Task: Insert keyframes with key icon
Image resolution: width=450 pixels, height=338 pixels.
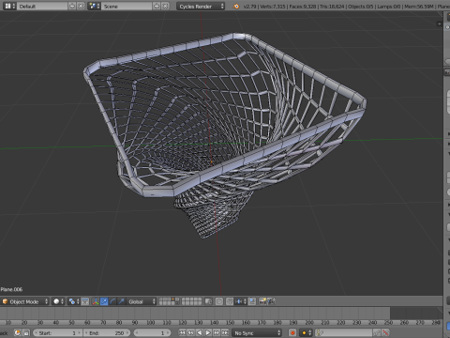Action: (x=377, y=332)
